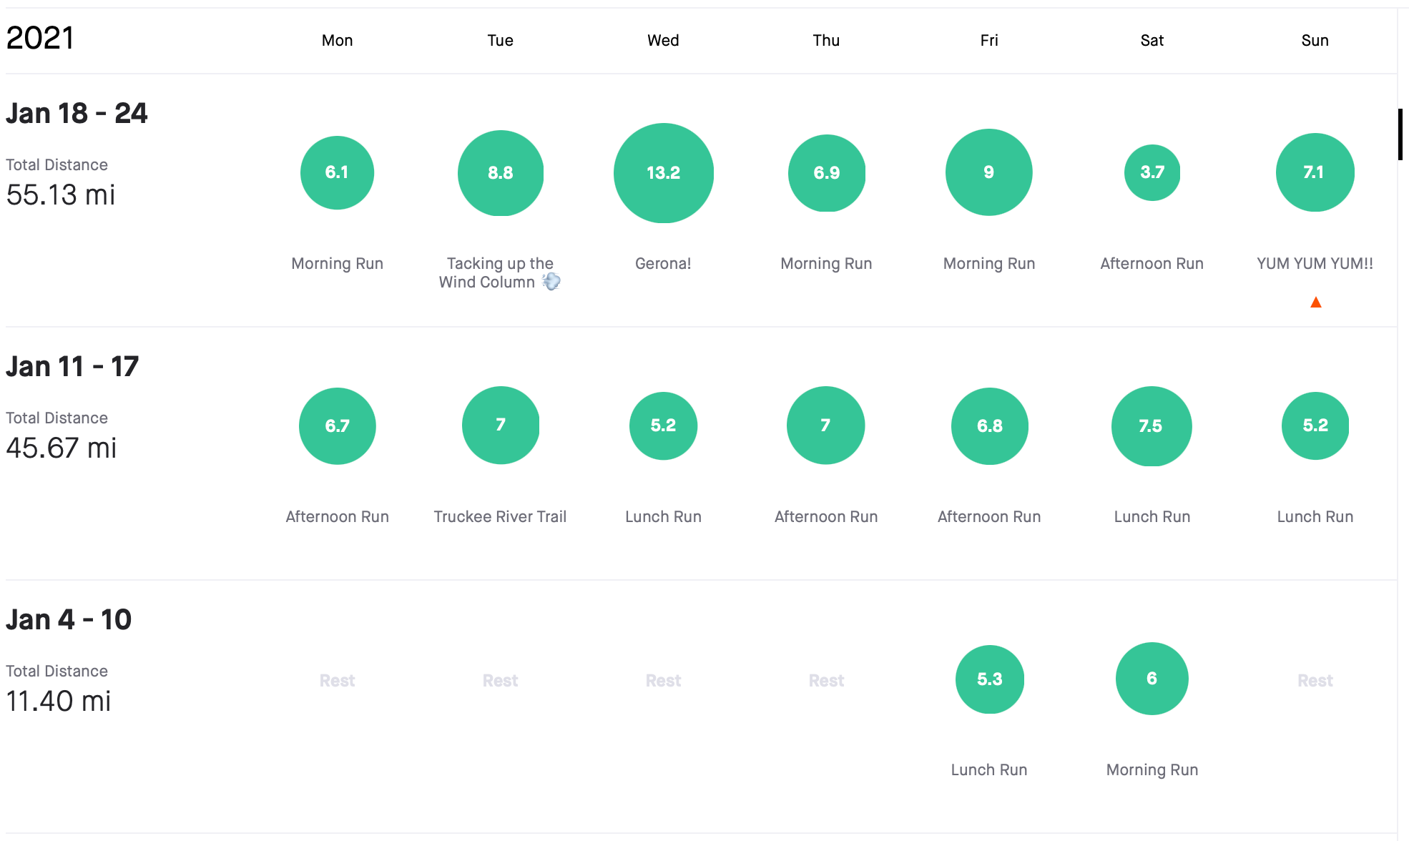This screenshot has width=1409, height=841.
Task: Open the 8.8 mile Tuesday run bubble
Action: click(500, 172)
